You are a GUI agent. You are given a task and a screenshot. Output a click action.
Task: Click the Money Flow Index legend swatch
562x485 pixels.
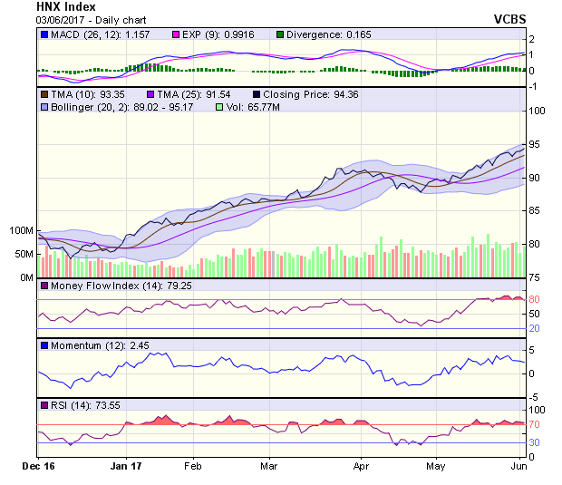coord(44,286)
